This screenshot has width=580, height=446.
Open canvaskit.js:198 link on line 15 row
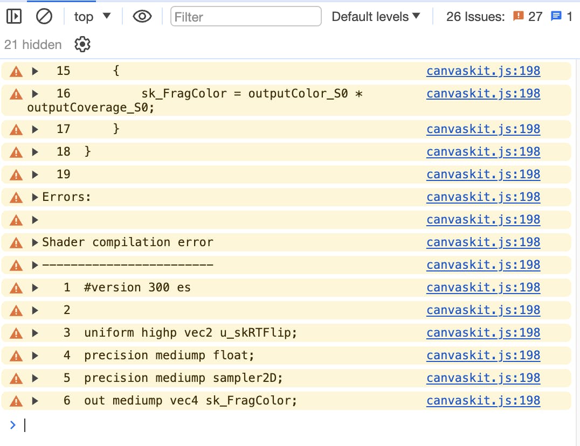[483, 71]
